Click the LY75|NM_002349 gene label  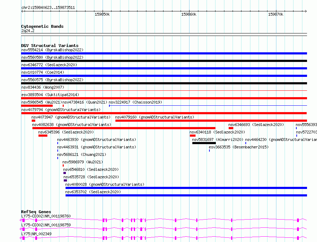(x=36, y=234)
